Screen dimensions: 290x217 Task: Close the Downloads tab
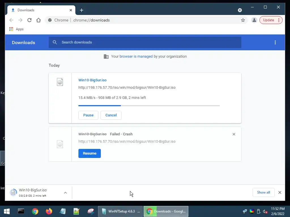pos(71,10)
